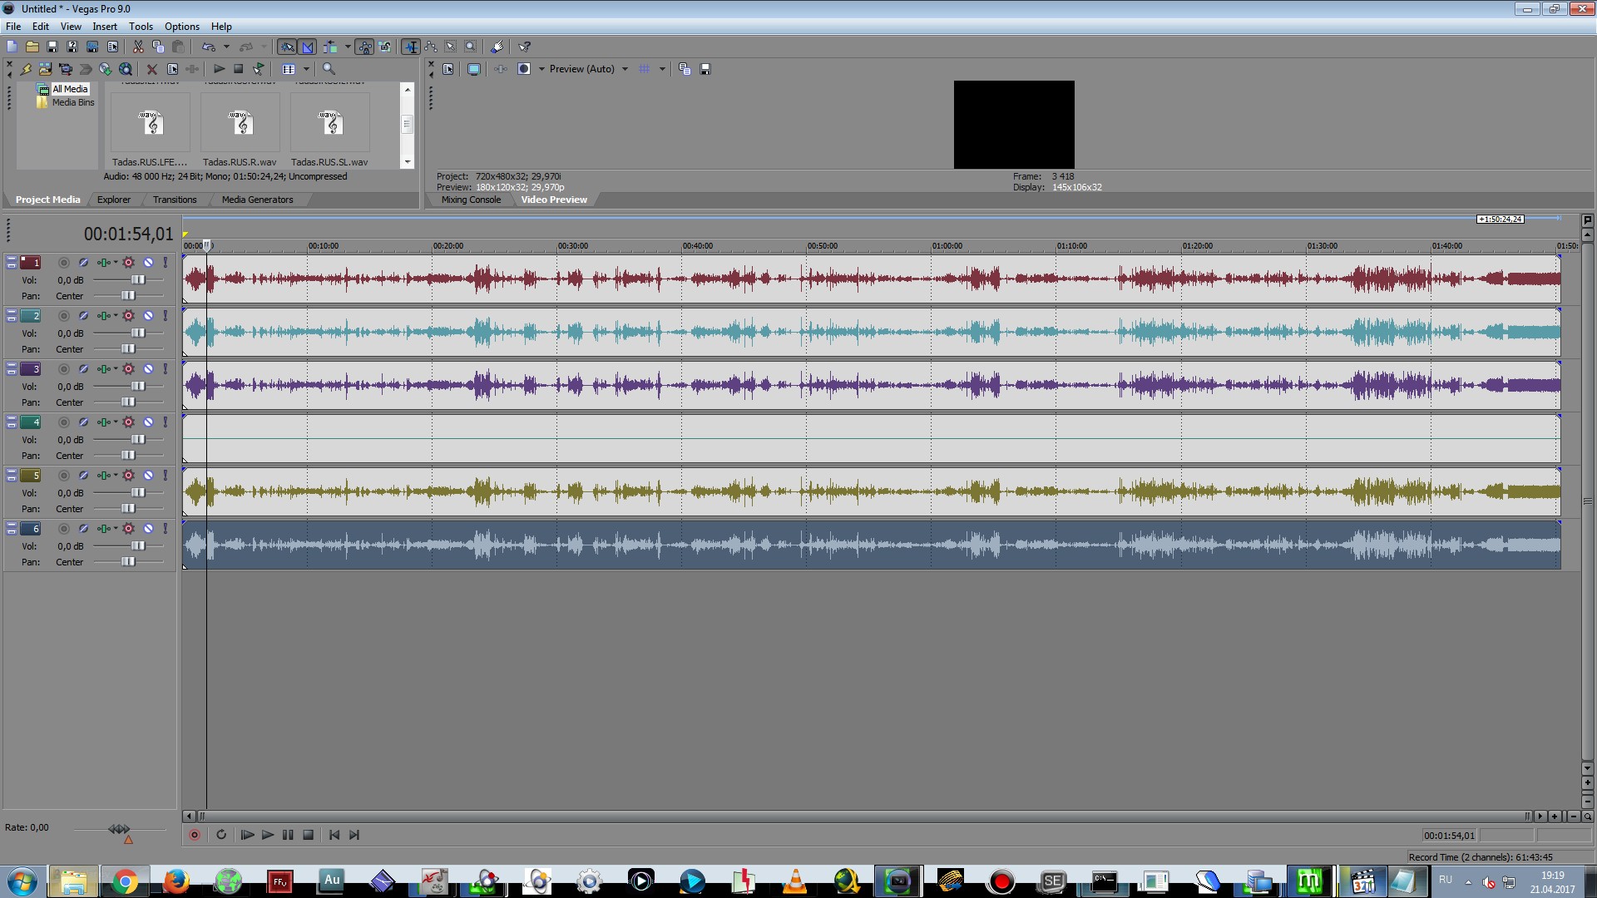The image size is (1597, 898).
Task: Open Video Preview Project Properties icon
Action: coord(448,69)
